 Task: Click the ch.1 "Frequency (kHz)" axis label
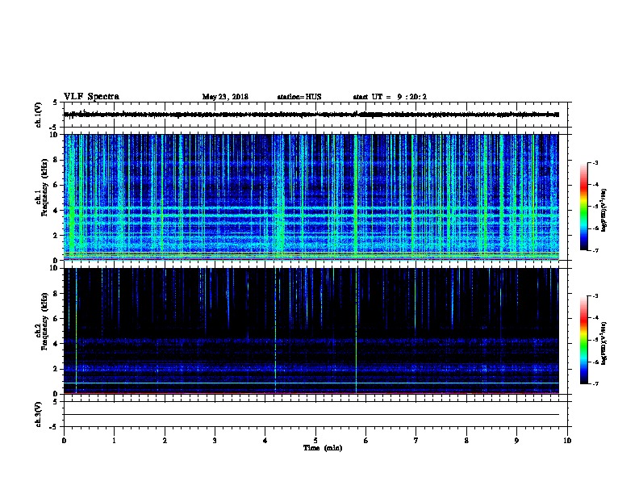(x=44, y=187)
